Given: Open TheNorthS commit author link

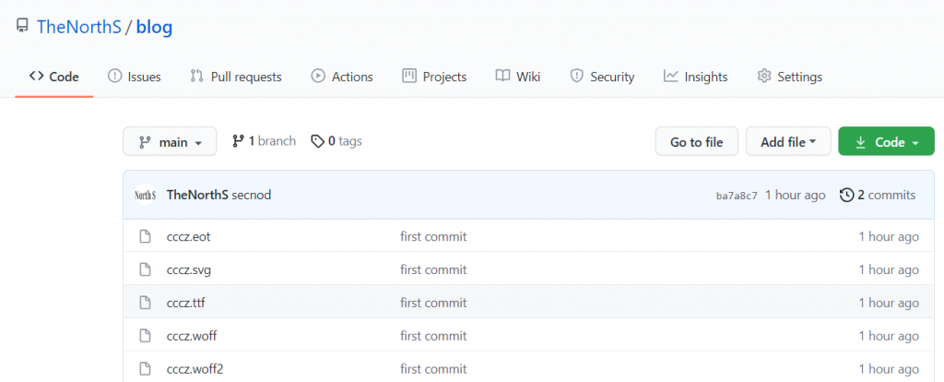Looking at the screenshot, I should click(197, 196).
